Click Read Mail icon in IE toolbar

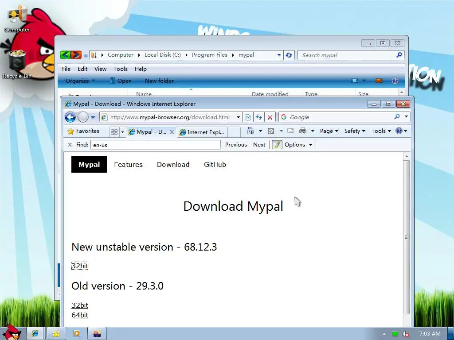point(290,131)
